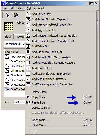
Task: Click the Add Integer Indexed Series Slot icon
Action: tap(28, 25)
